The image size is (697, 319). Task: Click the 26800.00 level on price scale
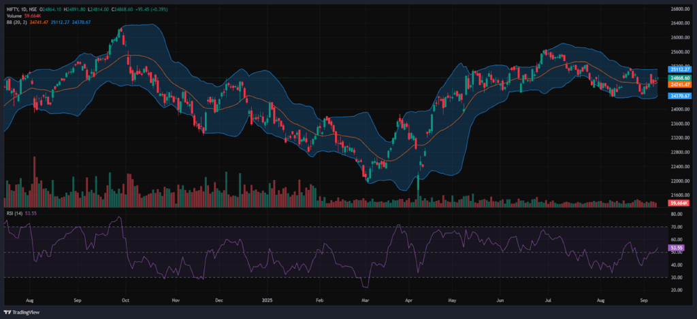679,9
